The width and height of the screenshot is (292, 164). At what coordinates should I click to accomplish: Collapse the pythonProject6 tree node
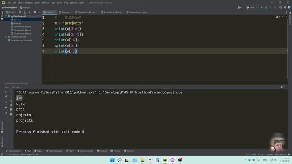pos(5,16)
